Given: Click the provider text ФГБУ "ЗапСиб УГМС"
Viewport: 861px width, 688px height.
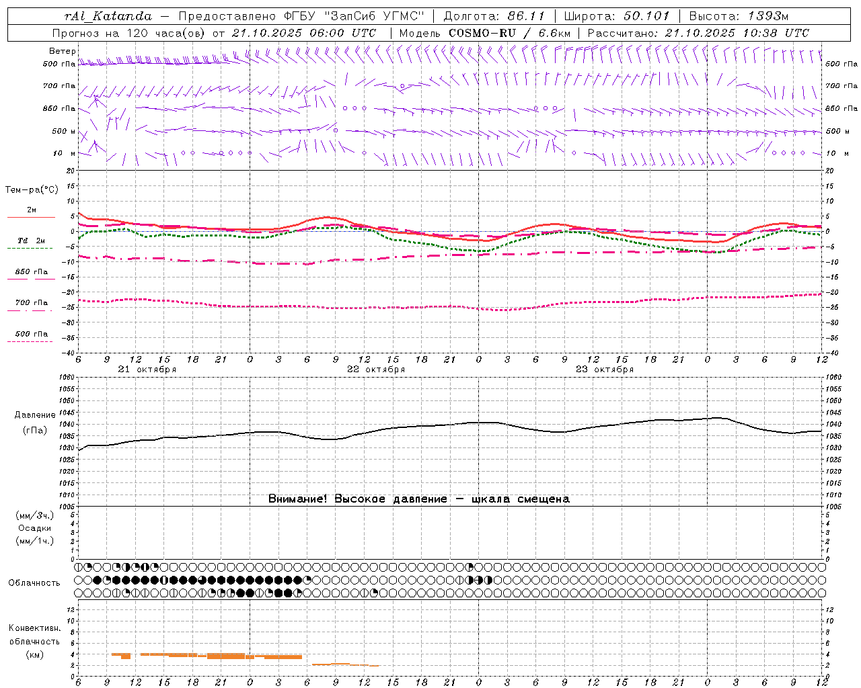Looking at the screenshot, I should (355, 16).
